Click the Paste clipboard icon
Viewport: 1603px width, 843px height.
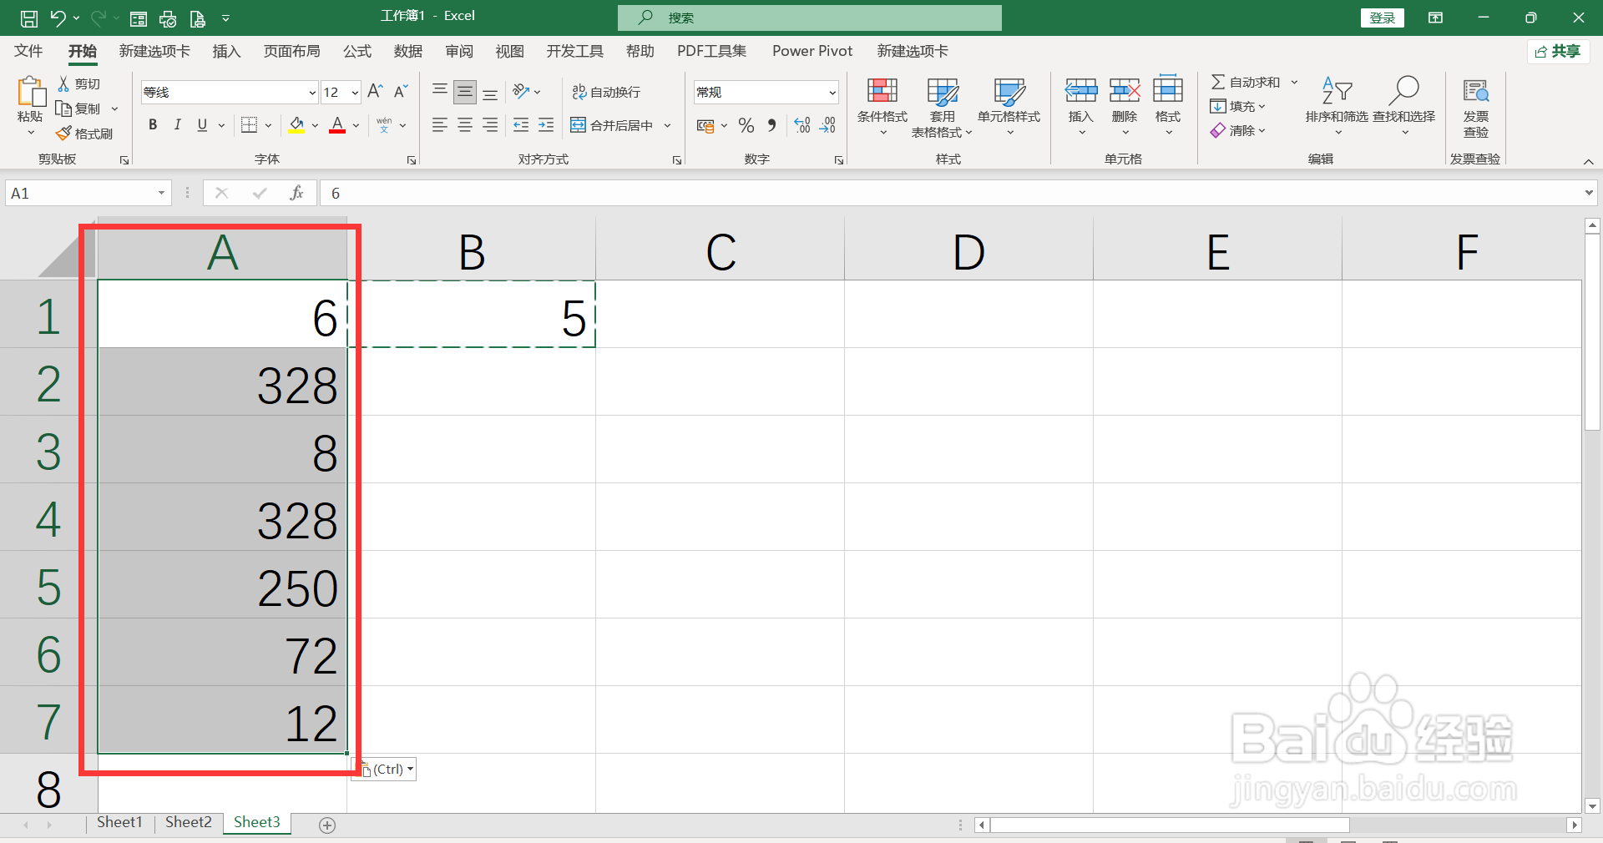pos(31,92)
